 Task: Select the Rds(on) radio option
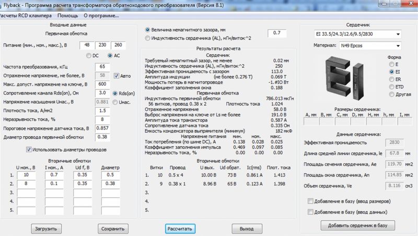pos(115,93)
